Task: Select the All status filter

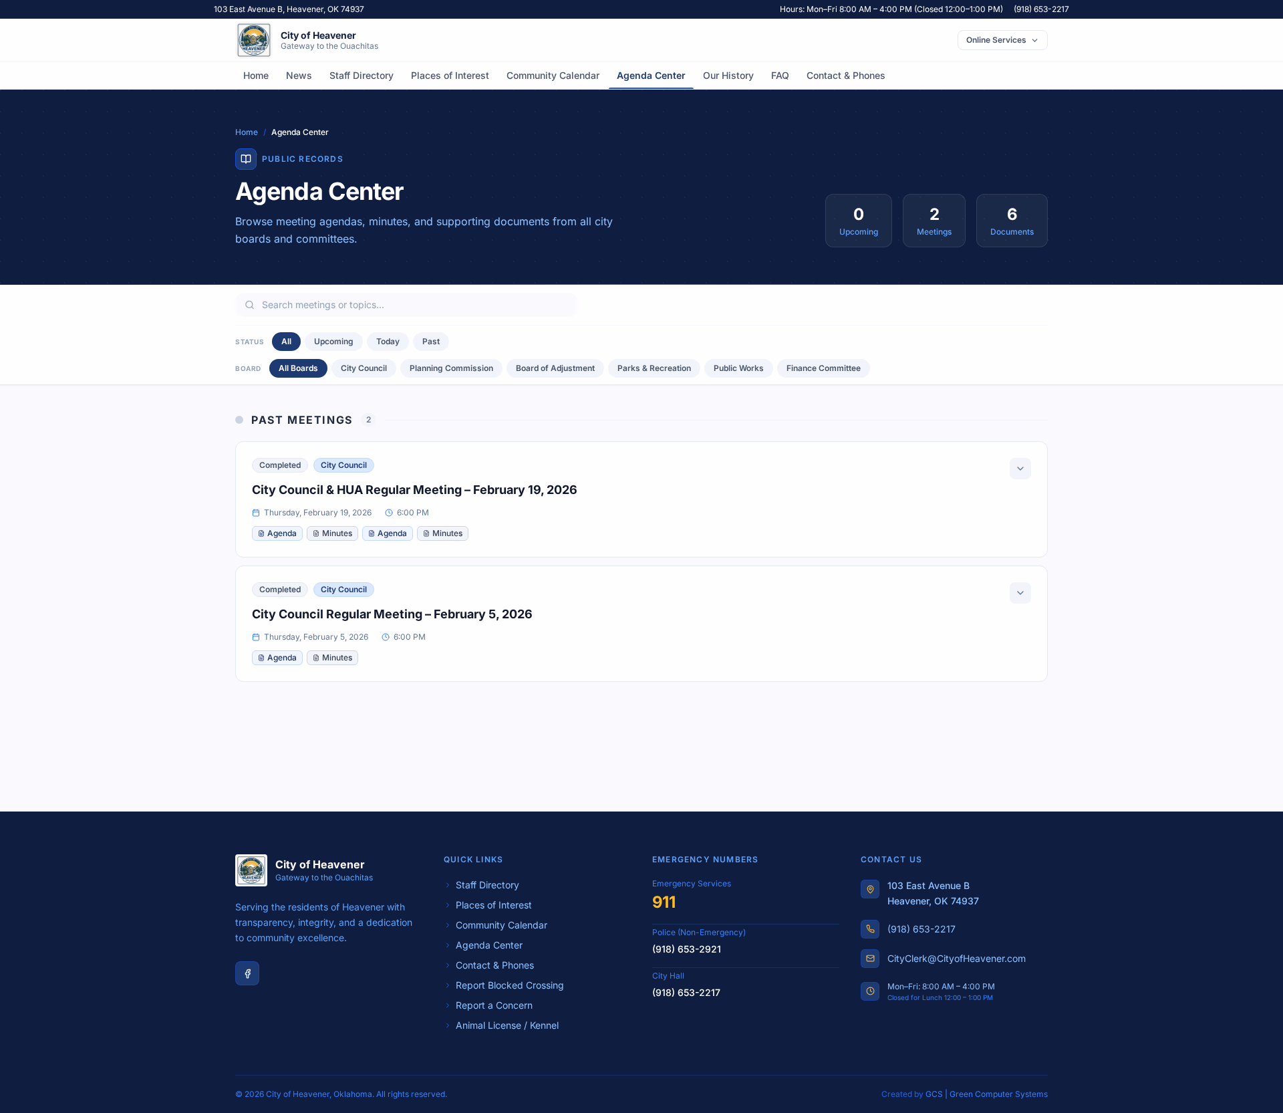Action: coord(286,342)
